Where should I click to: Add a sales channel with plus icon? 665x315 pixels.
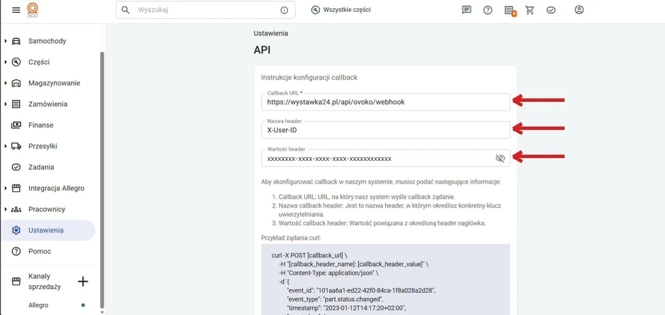[83, 282]
